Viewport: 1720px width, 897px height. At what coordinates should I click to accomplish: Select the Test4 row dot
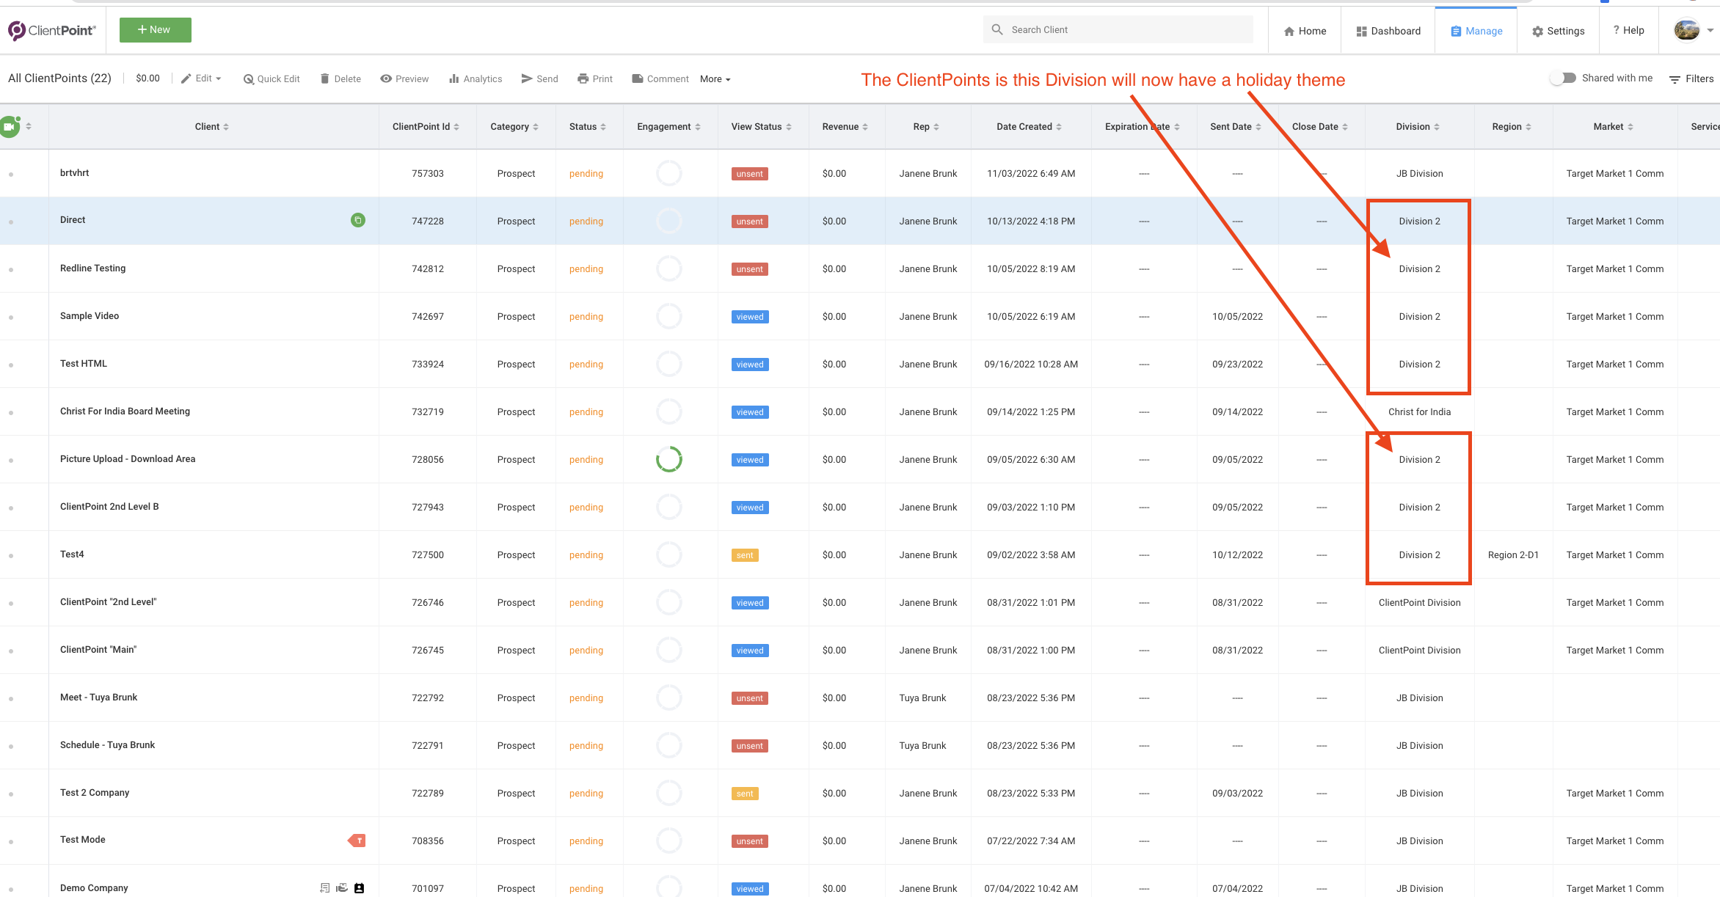(x=11, y=556)
